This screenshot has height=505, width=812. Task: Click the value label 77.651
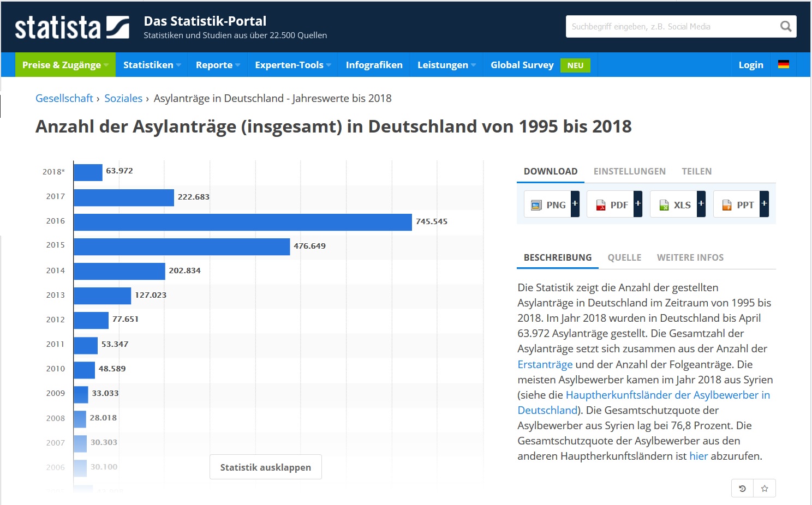pos(126,319)
